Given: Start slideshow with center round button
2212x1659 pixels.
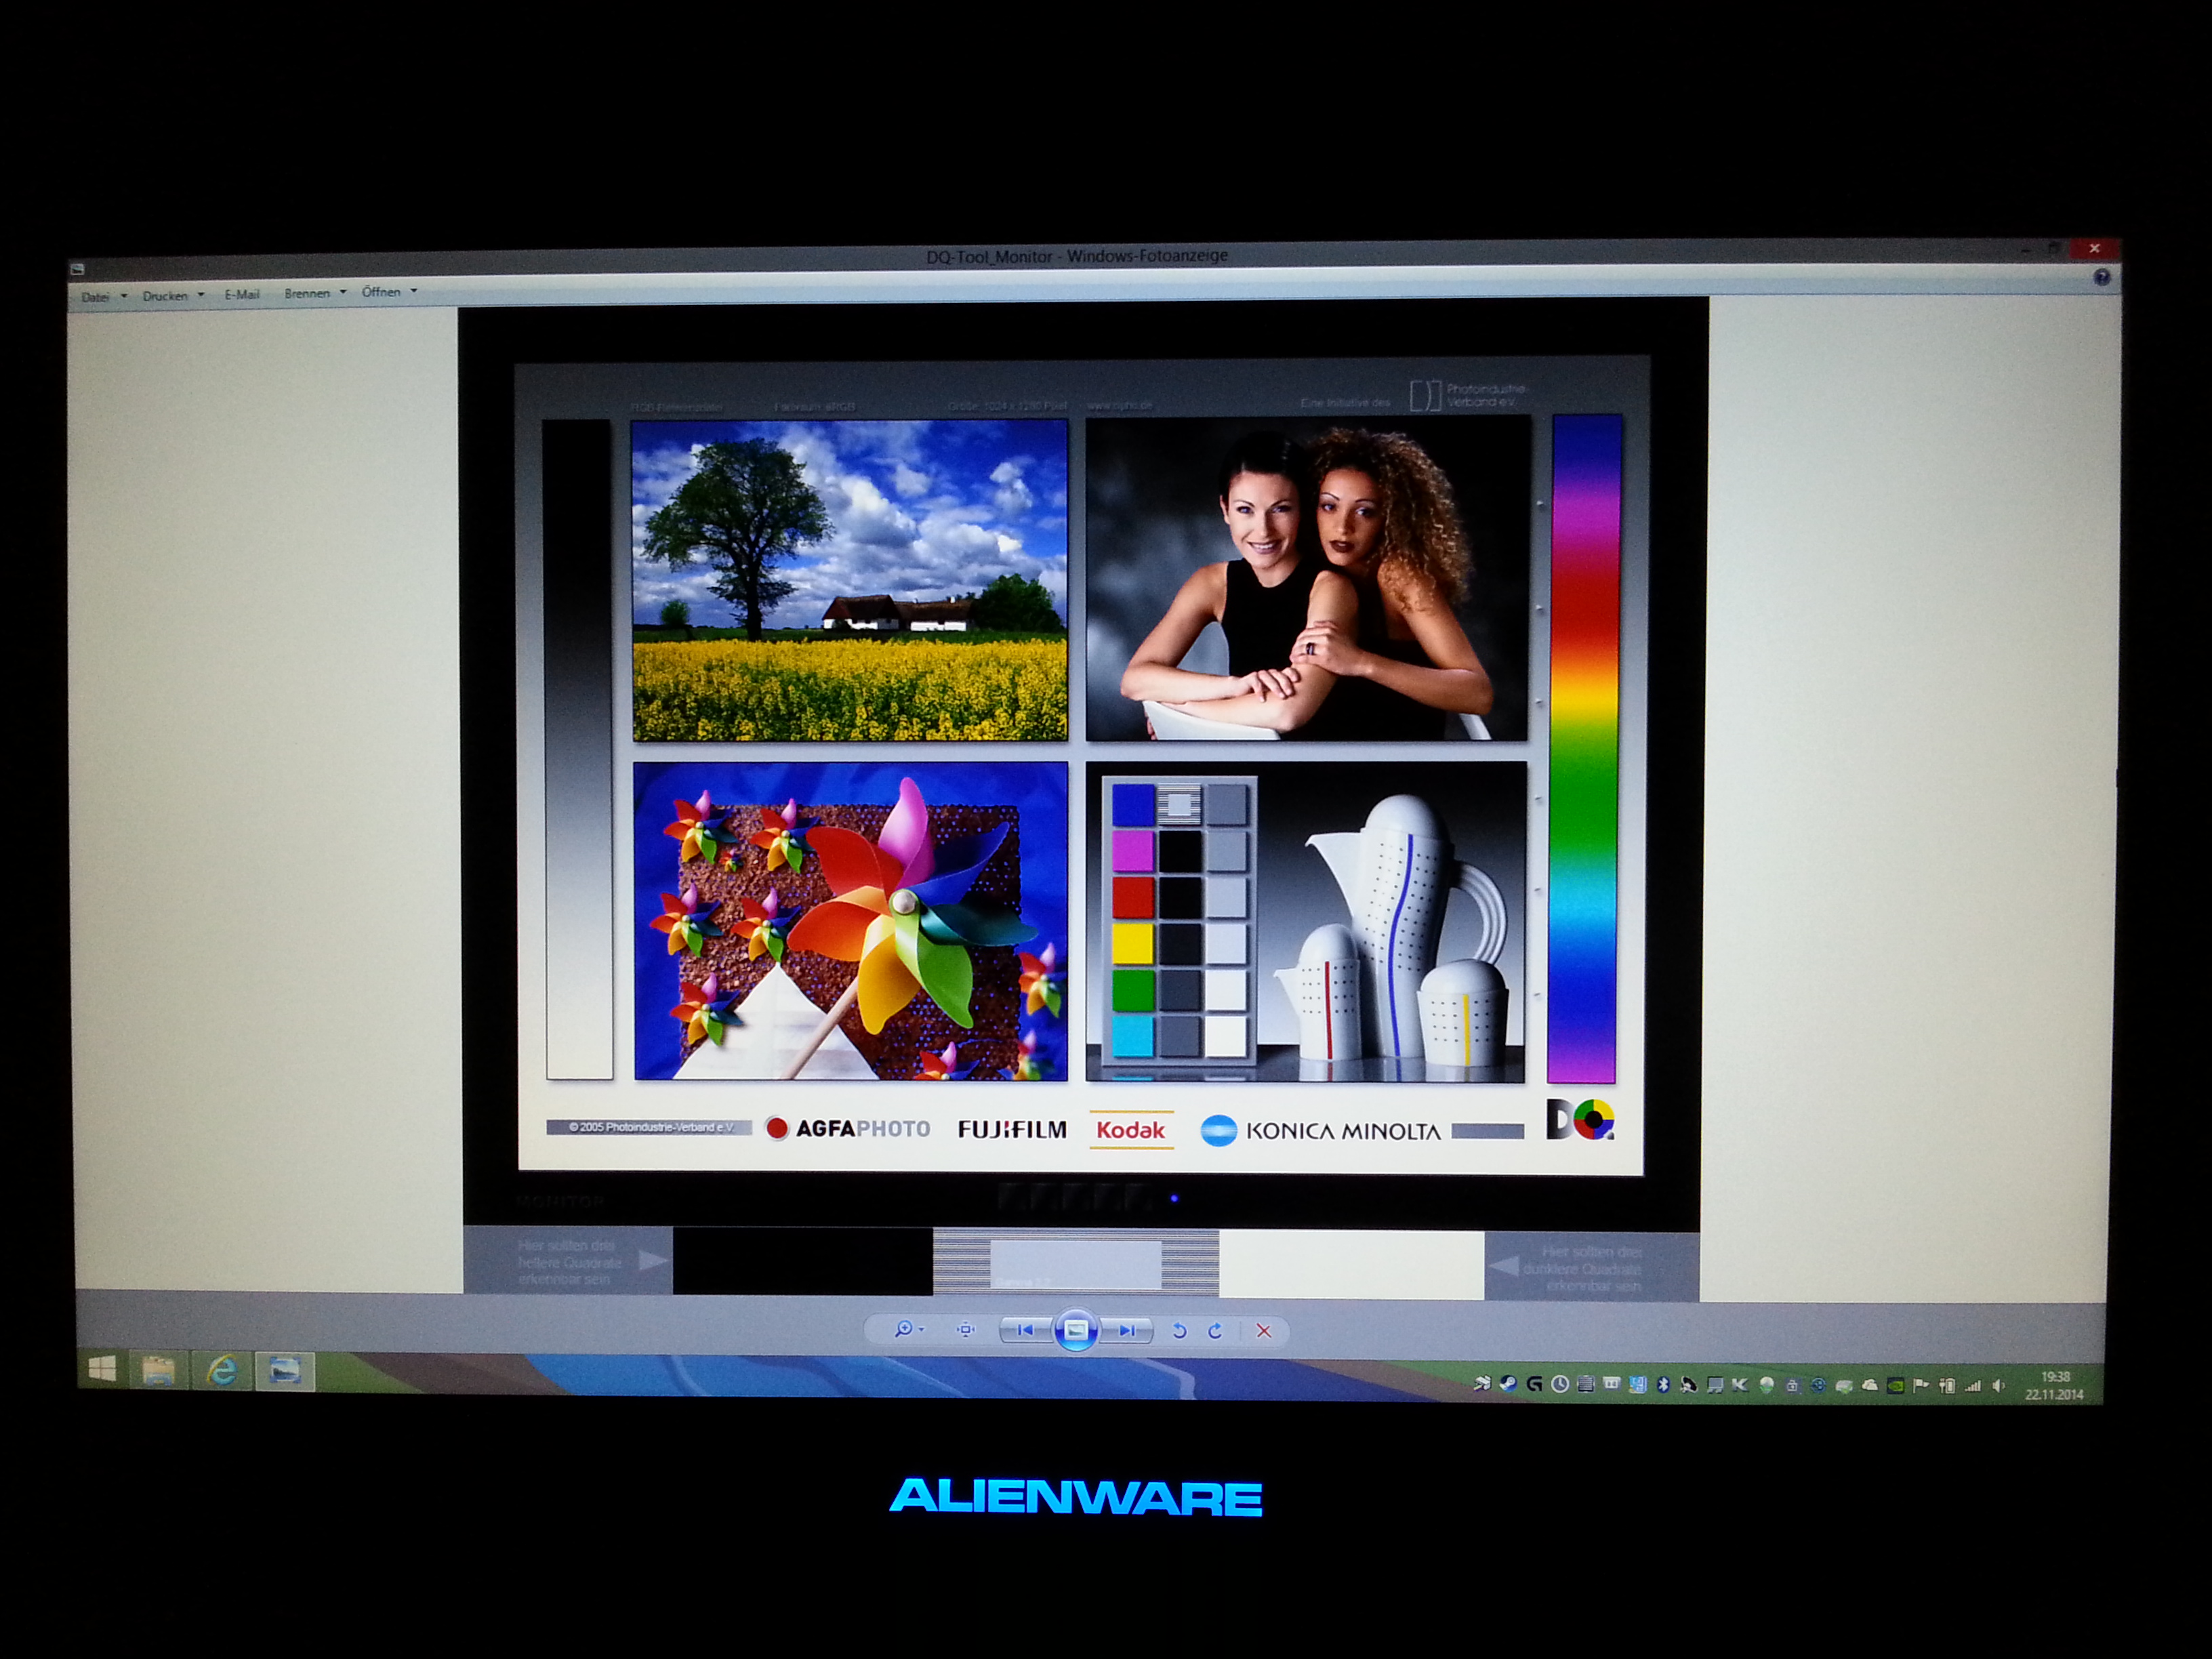Looking at the screenshot, I should 1076,1330.
